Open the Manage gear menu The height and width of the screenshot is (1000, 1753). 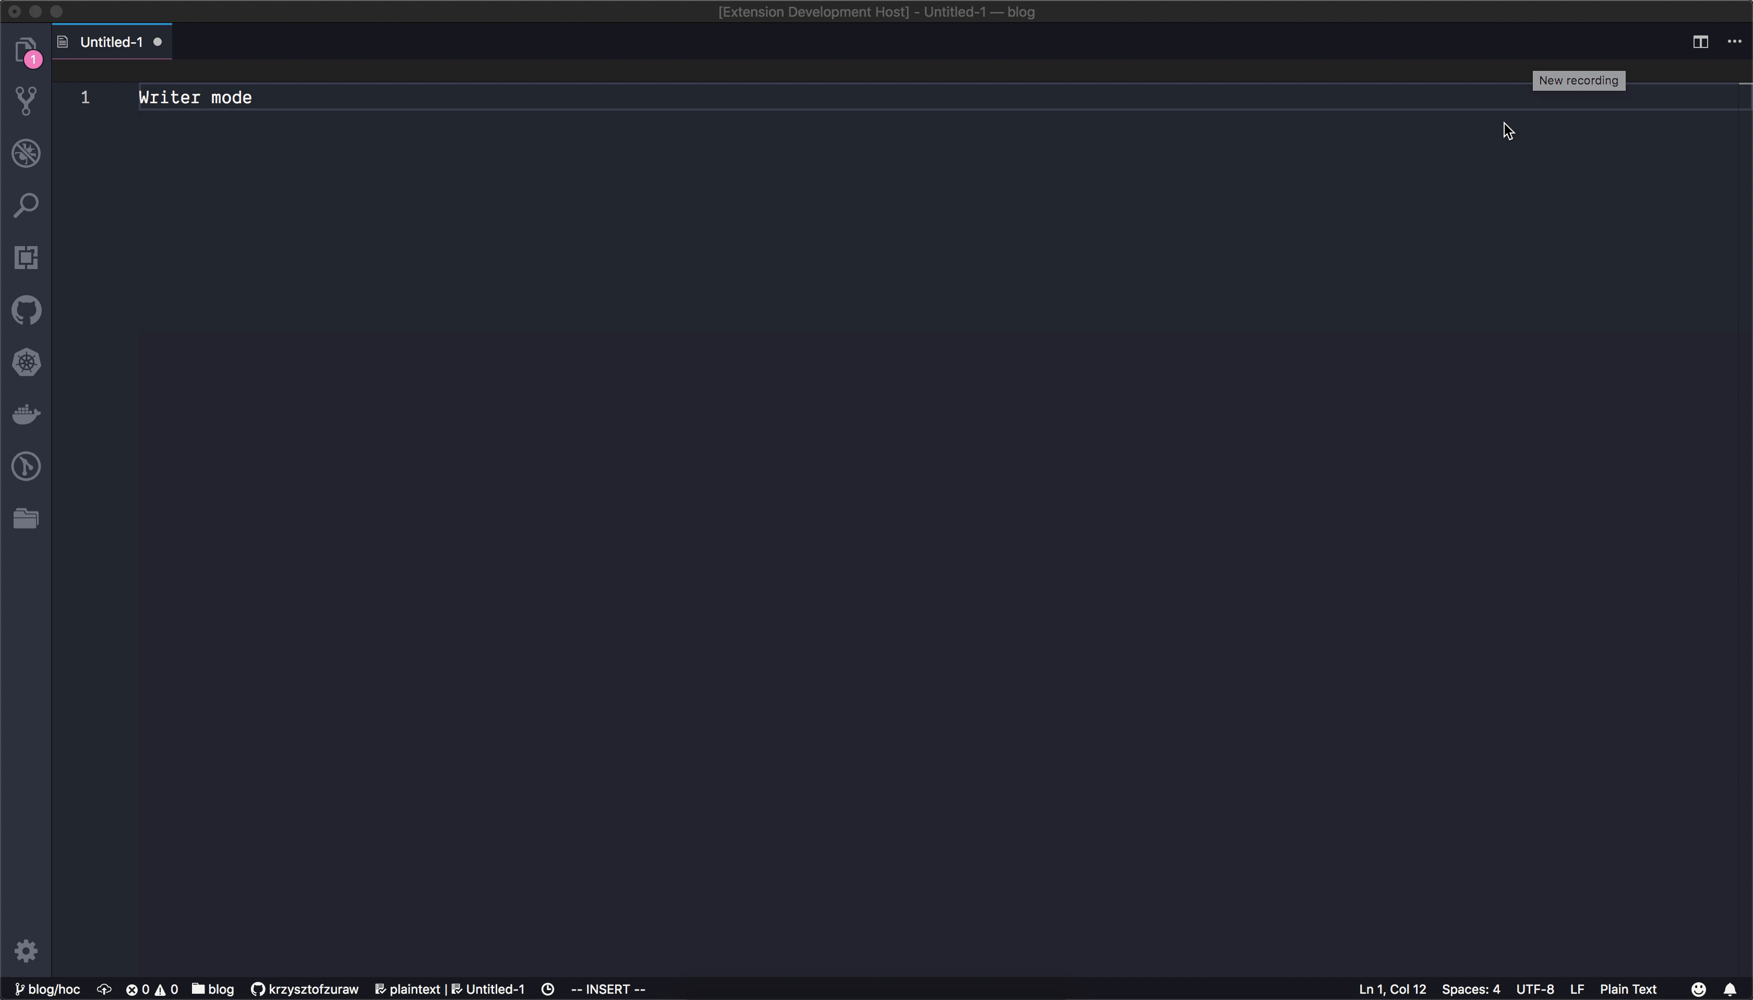26,951
